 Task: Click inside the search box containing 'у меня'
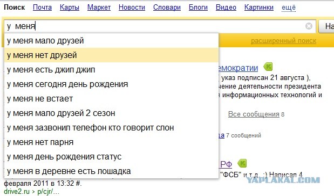(x=160, y=26)
